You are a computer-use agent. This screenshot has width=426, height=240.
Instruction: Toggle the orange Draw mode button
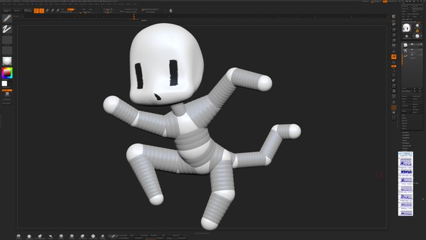click(41, 11)
